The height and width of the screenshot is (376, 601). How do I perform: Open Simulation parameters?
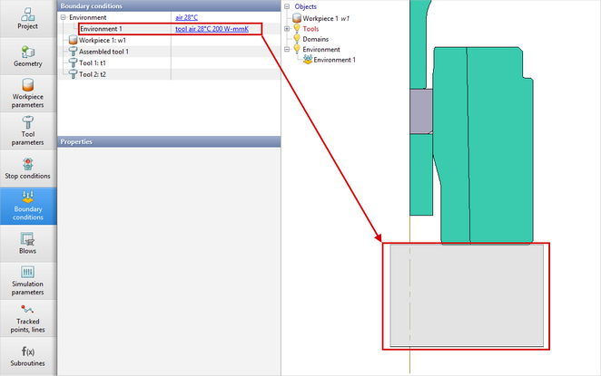[x=27, y=281]
